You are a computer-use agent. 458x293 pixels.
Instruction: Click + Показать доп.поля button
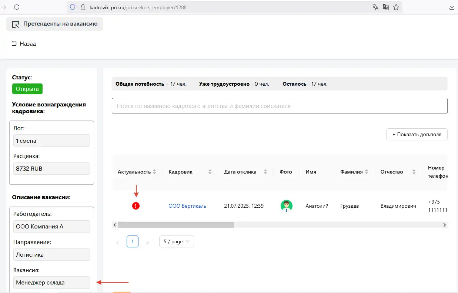click(x=417, y=135)
